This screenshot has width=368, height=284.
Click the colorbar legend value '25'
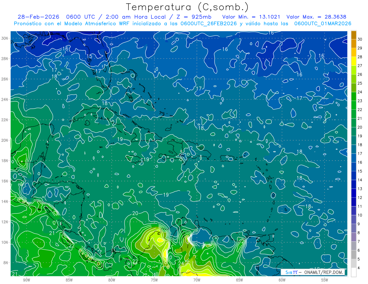point(360,83)
